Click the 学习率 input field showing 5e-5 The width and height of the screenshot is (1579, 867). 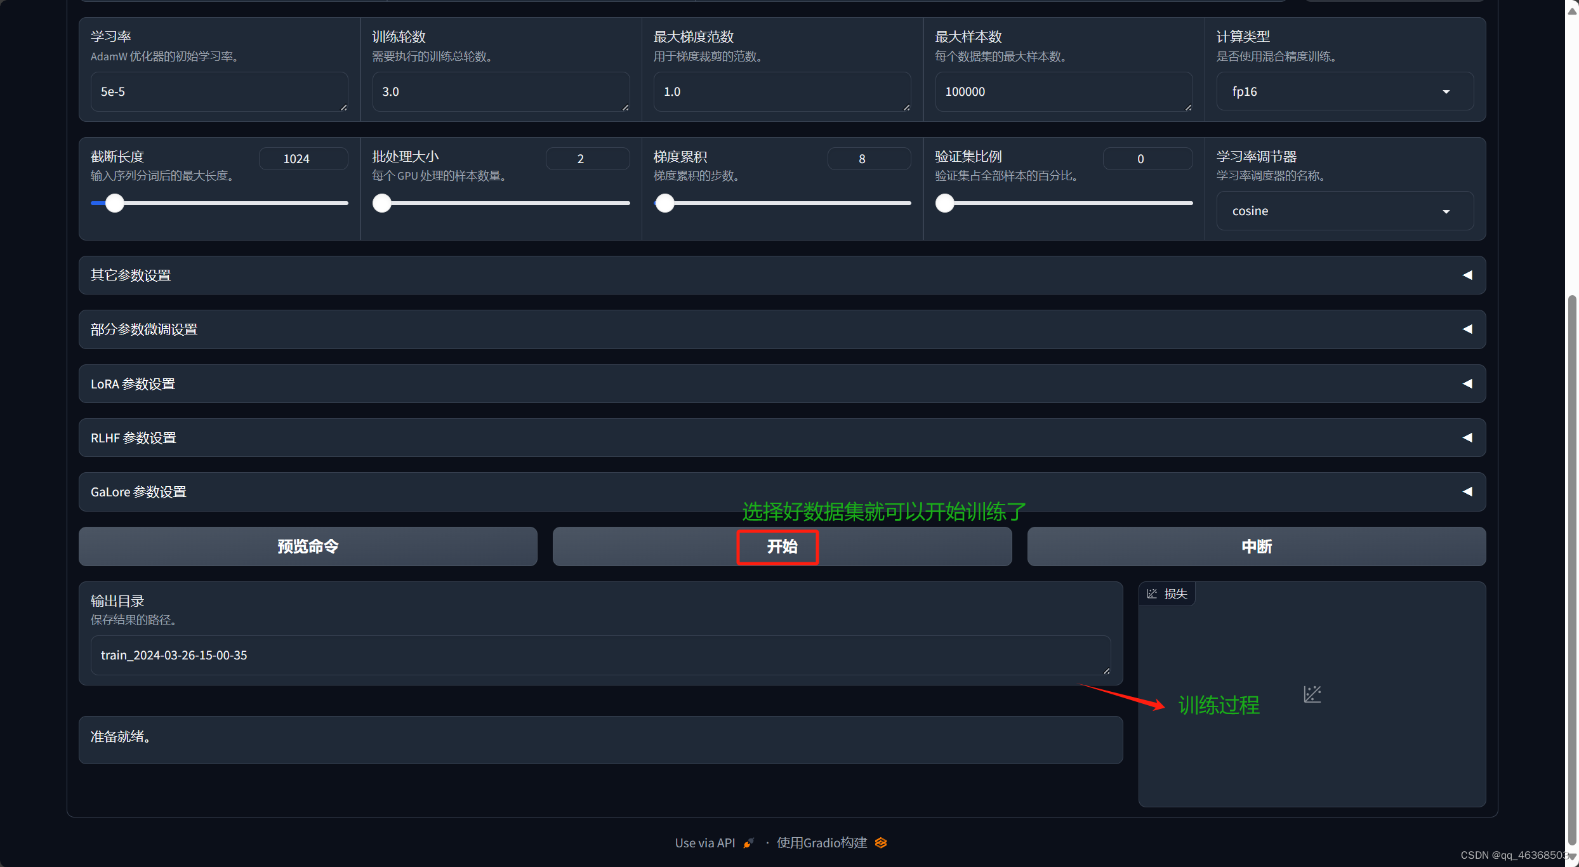[219, 91]
